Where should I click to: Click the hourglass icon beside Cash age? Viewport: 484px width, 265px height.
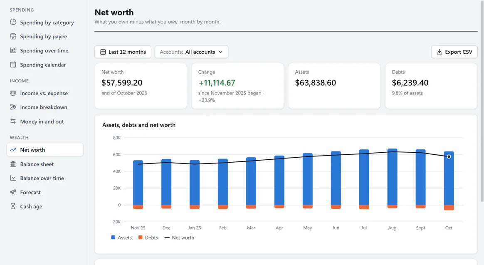(x=13, y=206)
